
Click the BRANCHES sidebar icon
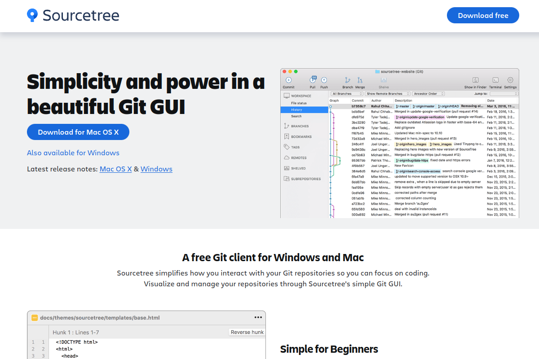[287, 126]
